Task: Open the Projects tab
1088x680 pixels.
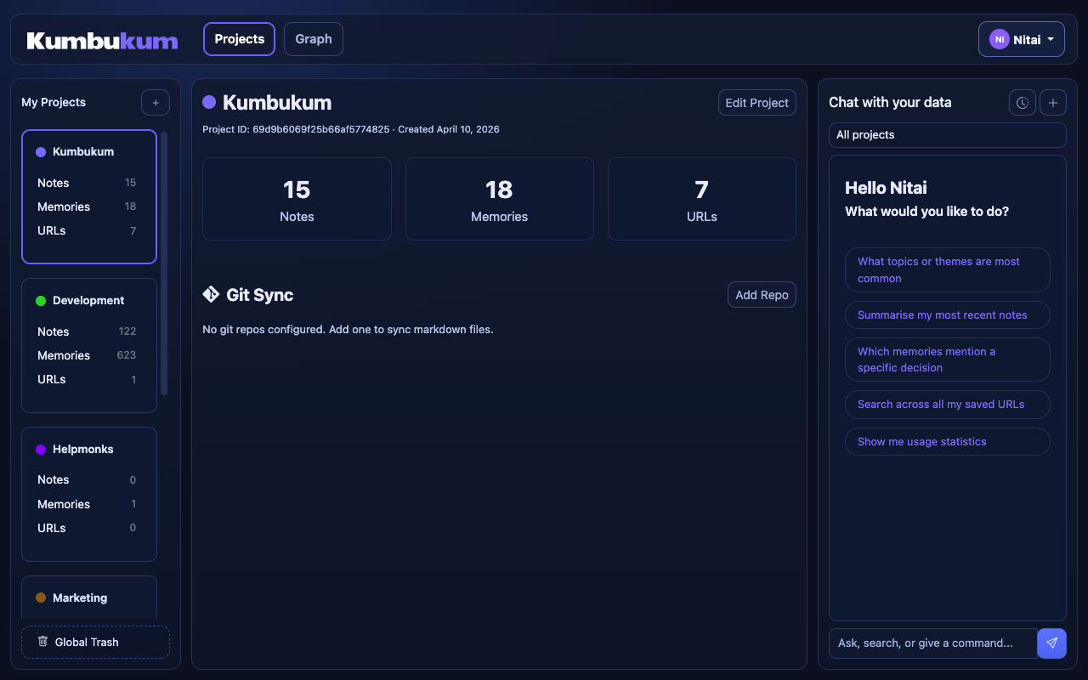Action: coord(239,39)
